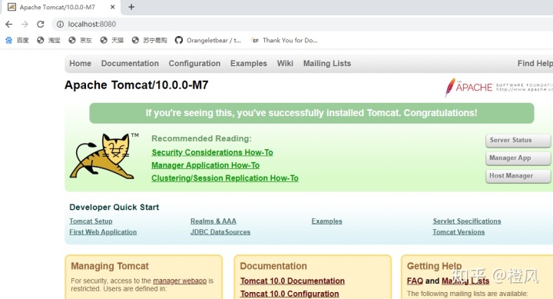Click the Manager App button
Image resolution: width=553 pixels, height=299 pixels.
518,158
